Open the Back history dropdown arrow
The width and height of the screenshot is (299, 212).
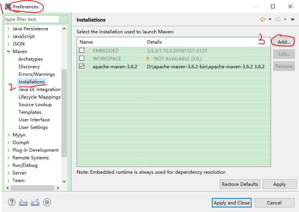[x=270, y=19]
